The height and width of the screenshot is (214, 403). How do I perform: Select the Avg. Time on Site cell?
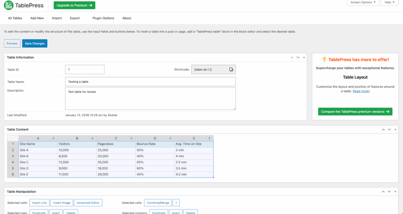pos(194,144)
